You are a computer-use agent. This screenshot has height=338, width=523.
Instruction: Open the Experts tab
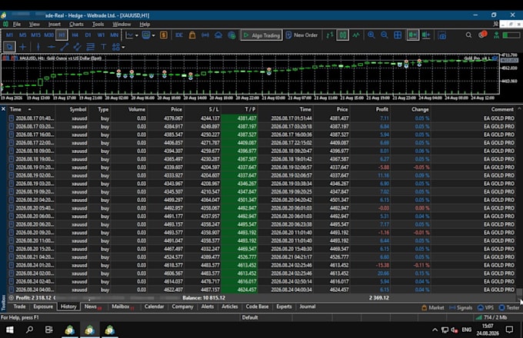pyautogui.click(x=284, y=307)
